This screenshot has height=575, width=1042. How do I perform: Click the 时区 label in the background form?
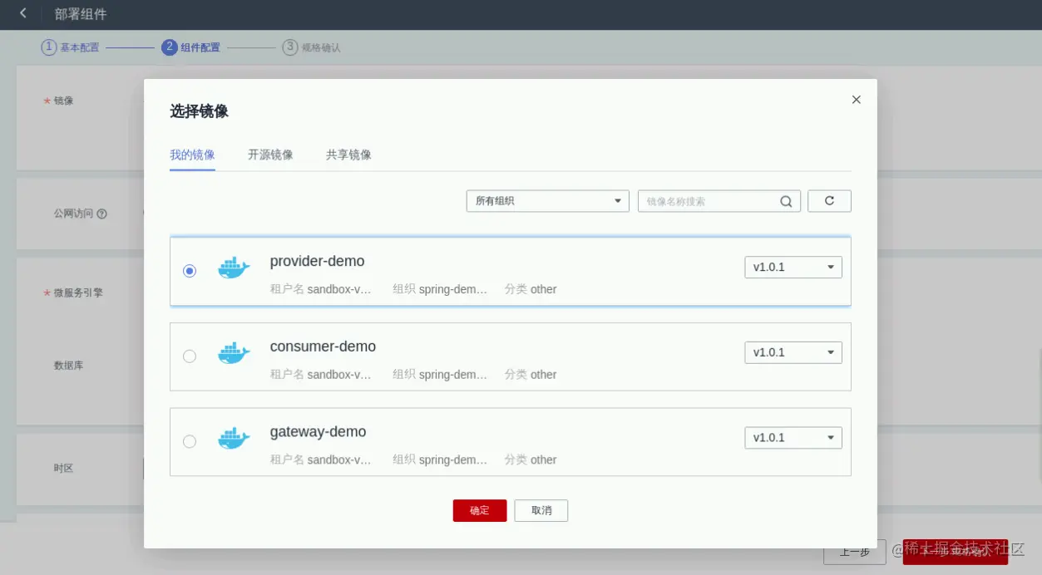pos(63,469)
